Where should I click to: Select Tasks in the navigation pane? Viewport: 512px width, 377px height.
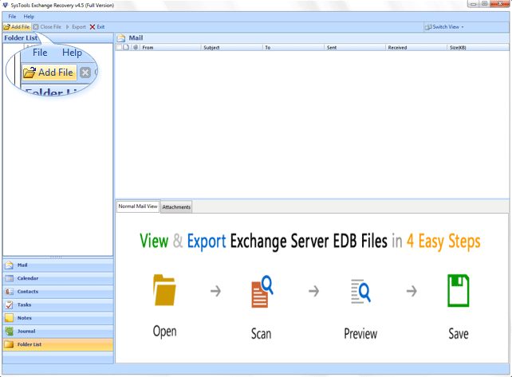(58, 304)
